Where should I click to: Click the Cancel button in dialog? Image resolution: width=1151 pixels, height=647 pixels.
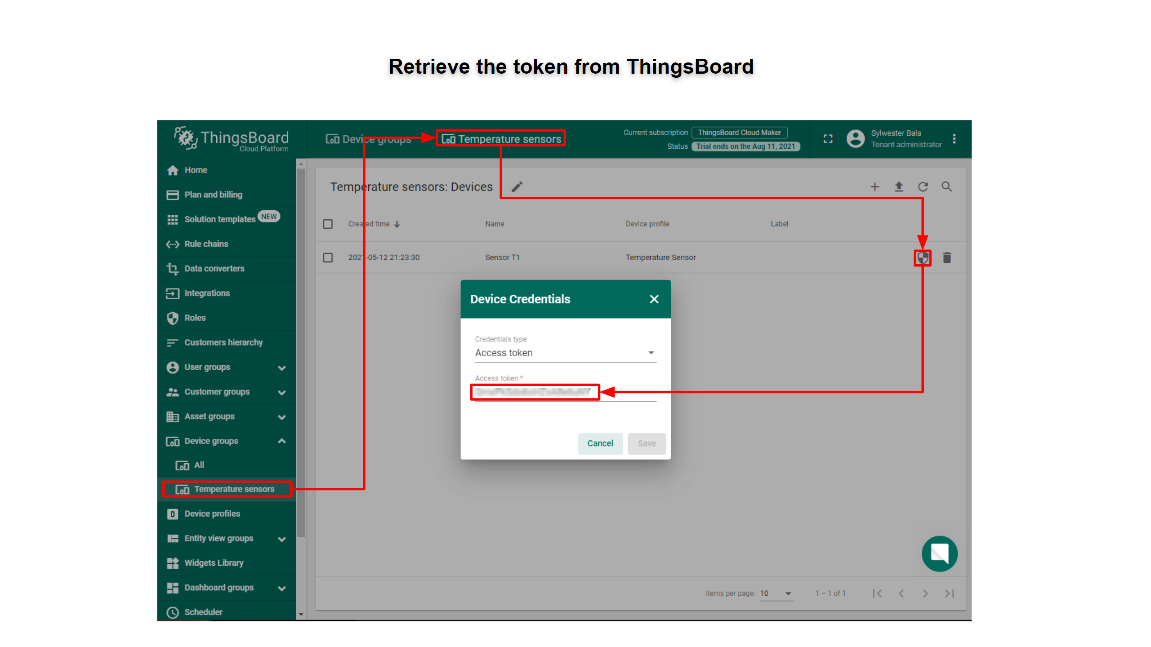(x=600, y=443)
